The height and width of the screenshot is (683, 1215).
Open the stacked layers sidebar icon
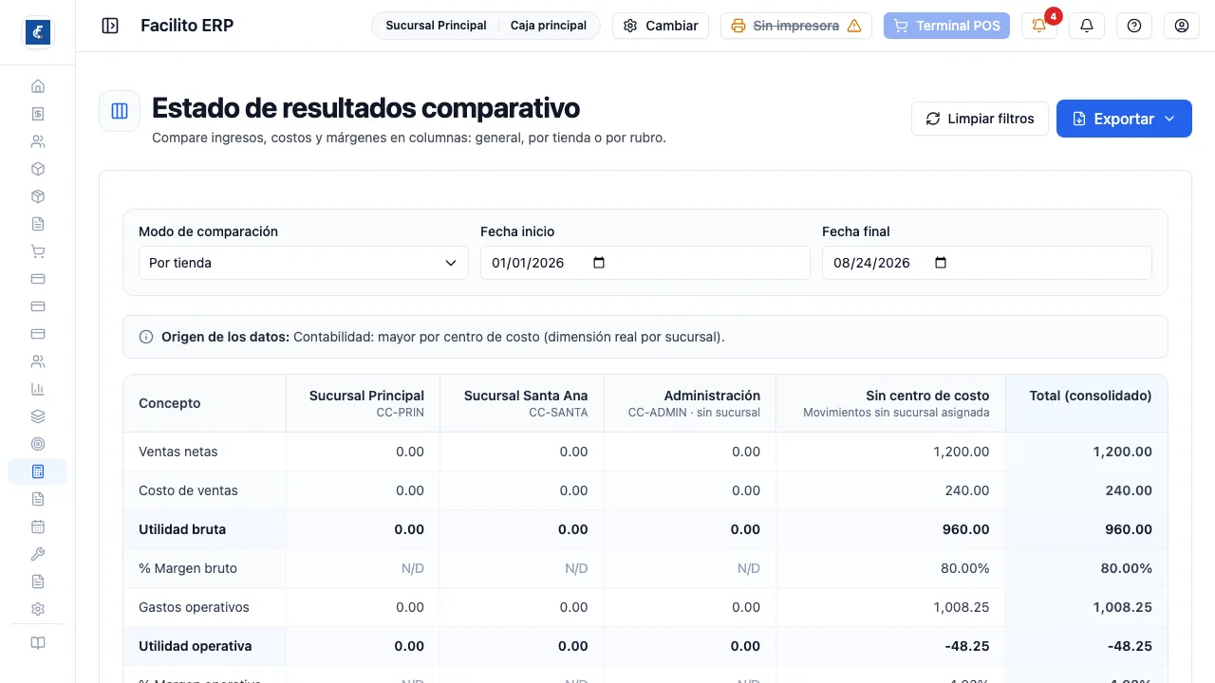pyautogui.click(x=38, y=416)
